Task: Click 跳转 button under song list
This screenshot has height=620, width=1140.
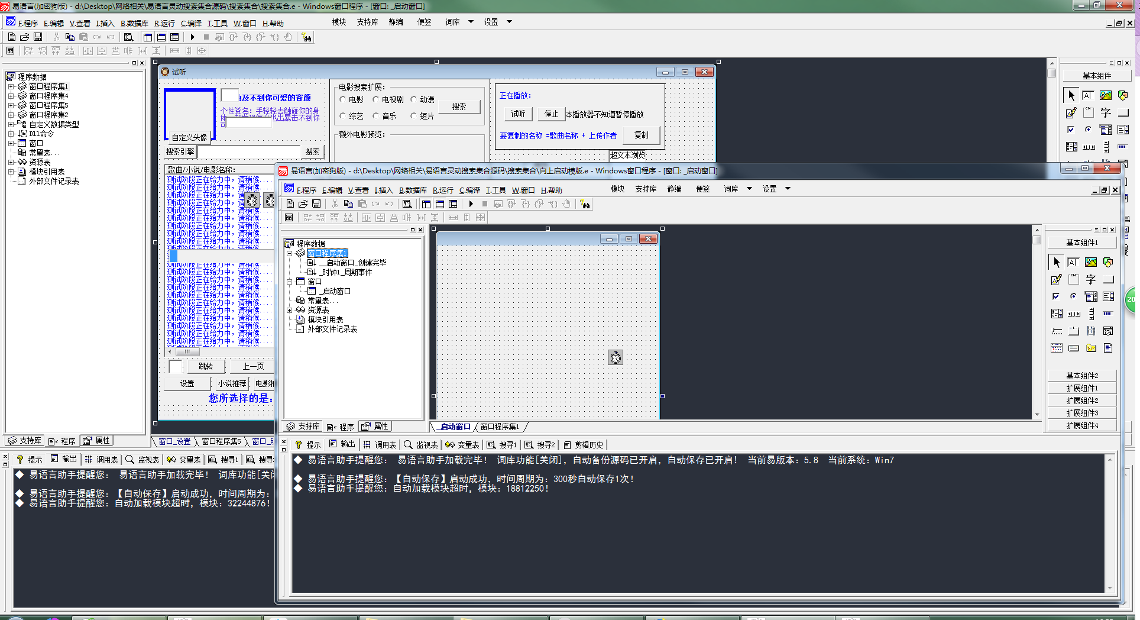Action: 205,366
